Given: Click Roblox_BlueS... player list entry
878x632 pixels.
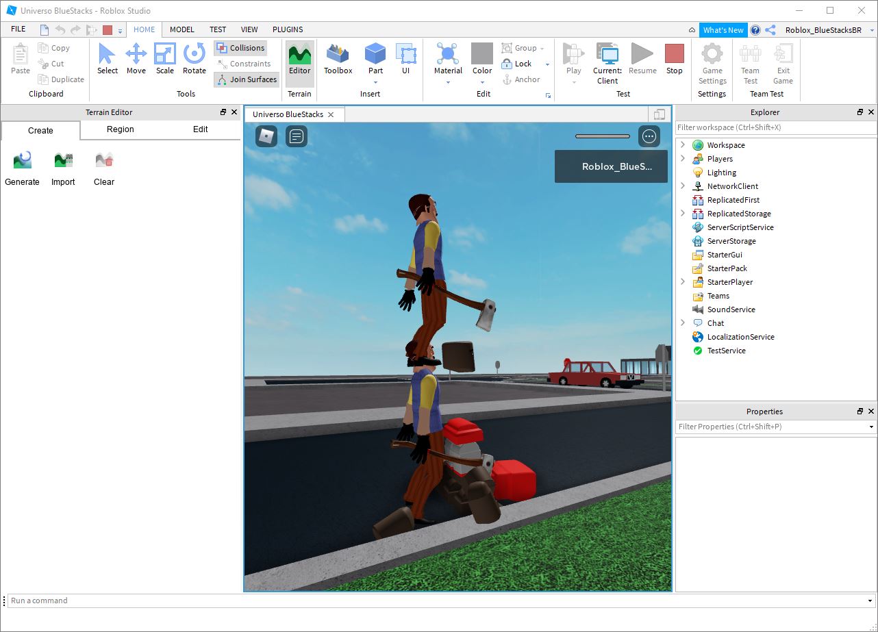Looking at the screenshot, I should [x=611, y=166].
